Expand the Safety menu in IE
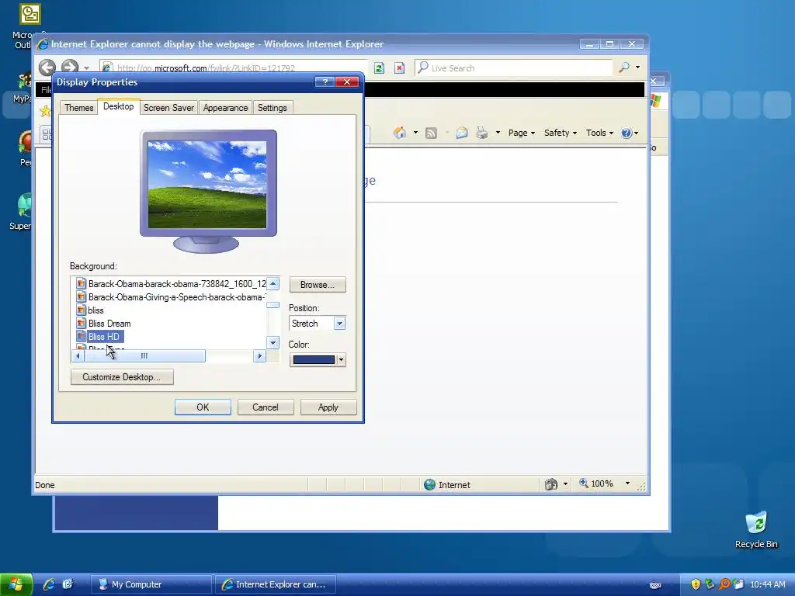Viewport: 795px width, 596px height. [561, 133]
